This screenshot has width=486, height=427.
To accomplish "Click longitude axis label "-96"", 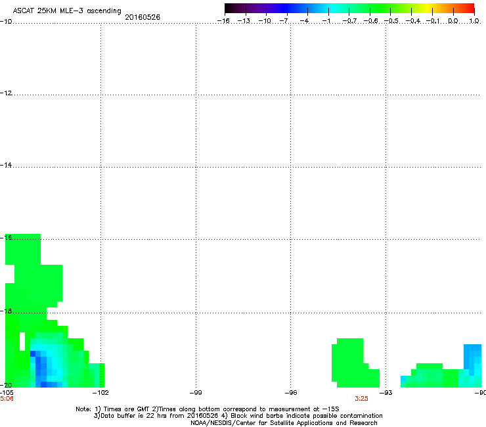I will (x=291, y=393).
